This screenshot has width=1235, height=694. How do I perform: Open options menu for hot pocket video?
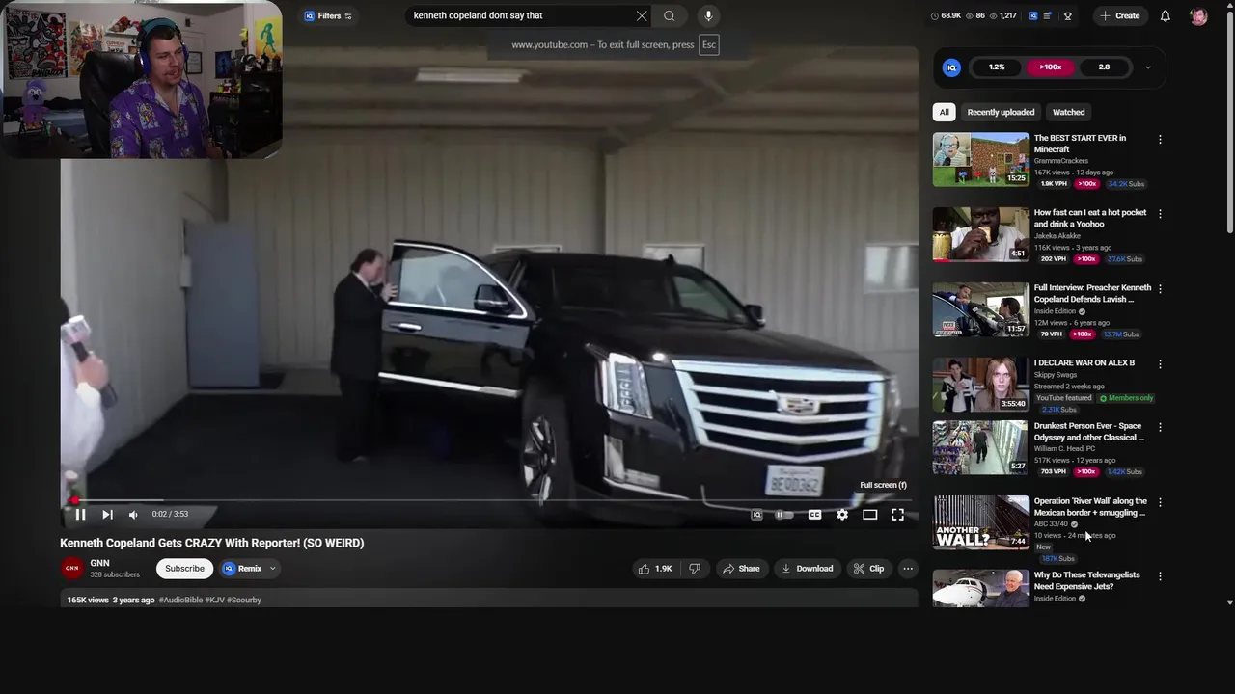pos(1160,213)
